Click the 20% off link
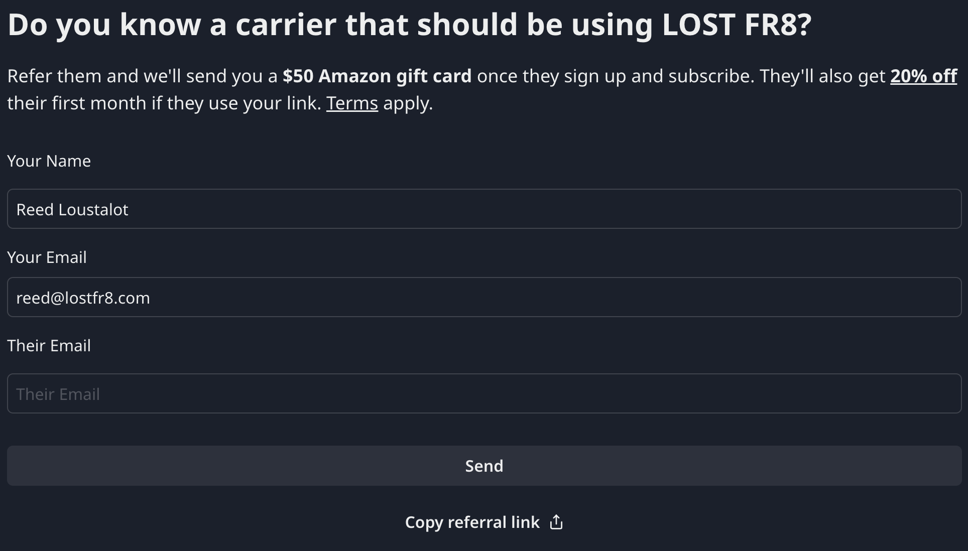This screenshot has width=968, height=551. coord(924,75)
